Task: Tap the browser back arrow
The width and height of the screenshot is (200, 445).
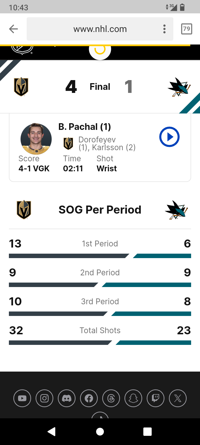Action: [13, 29]
